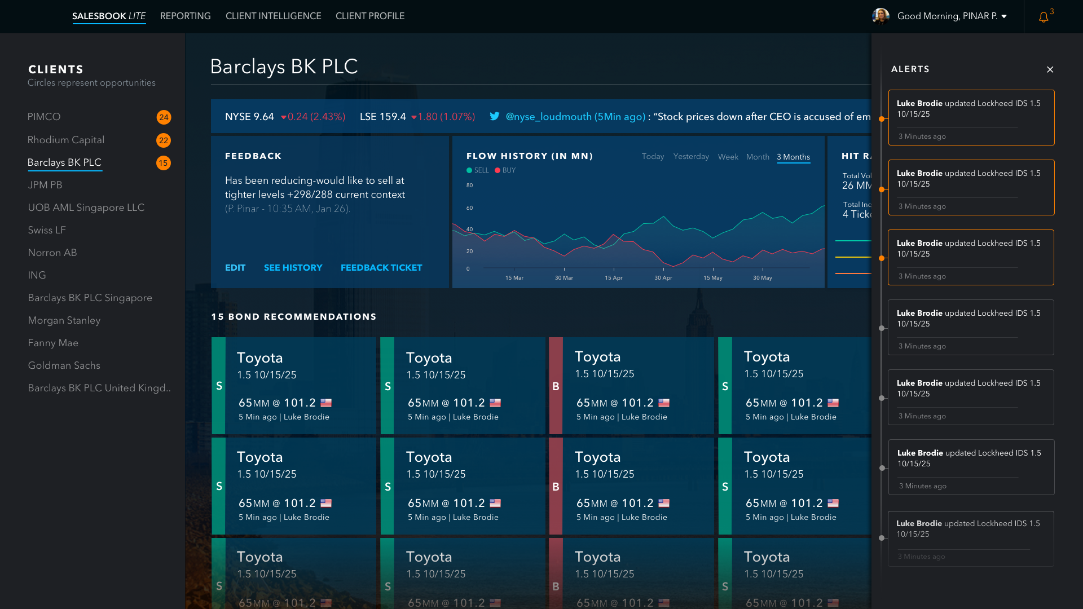Close the Alerts panel with X
The width and height of the screenshot is (1083, 609).
click(1050, 69)
